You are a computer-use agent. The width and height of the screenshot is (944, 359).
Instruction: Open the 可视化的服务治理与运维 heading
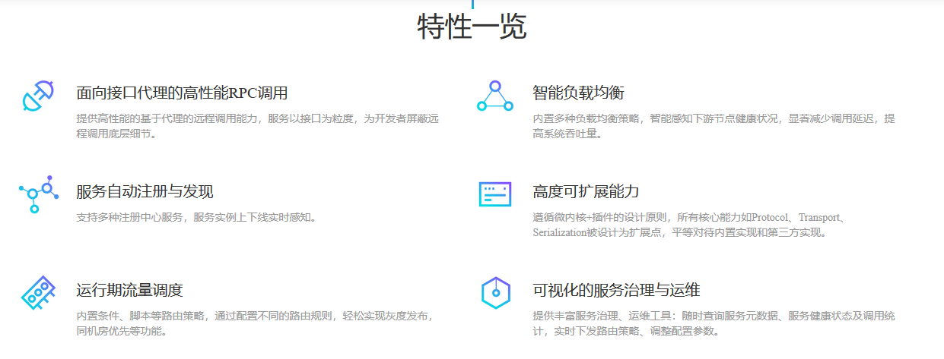[616, 290]
